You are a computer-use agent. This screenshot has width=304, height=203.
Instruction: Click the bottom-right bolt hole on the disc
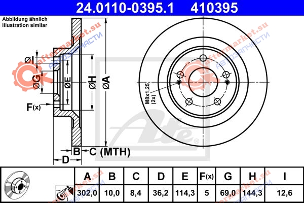[x=217, y=101]
